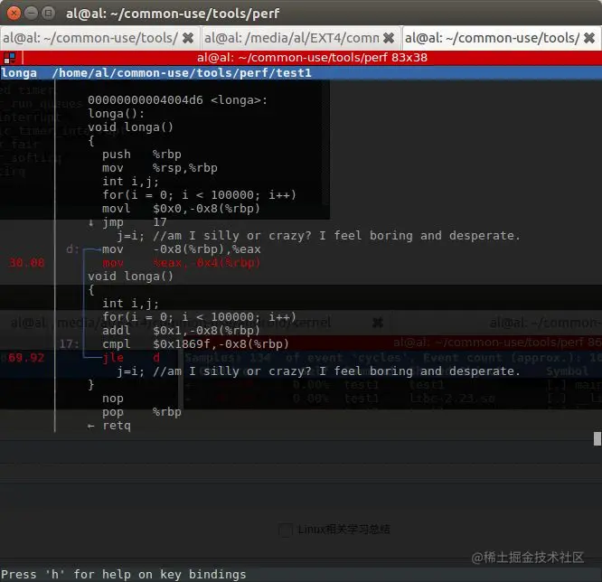Select 'cmpl $0x1869f,-0x8(%rbp)' line
The height and width of the screenshot is (582, 602).
(x=195, y=344)
